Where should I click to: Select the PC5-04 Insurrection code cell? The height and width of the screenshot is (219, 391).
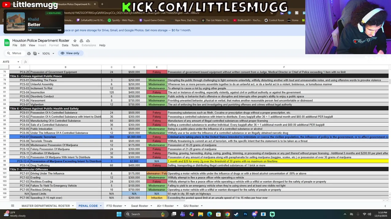click(x=20, y=92)
